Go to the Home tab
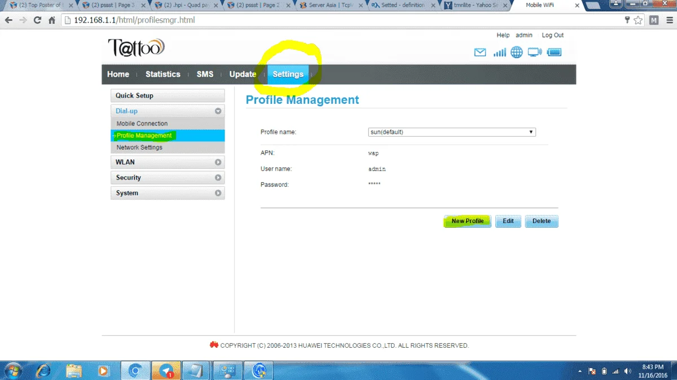Viewport: 677px width, 380px height. click(x=118, y=74)
